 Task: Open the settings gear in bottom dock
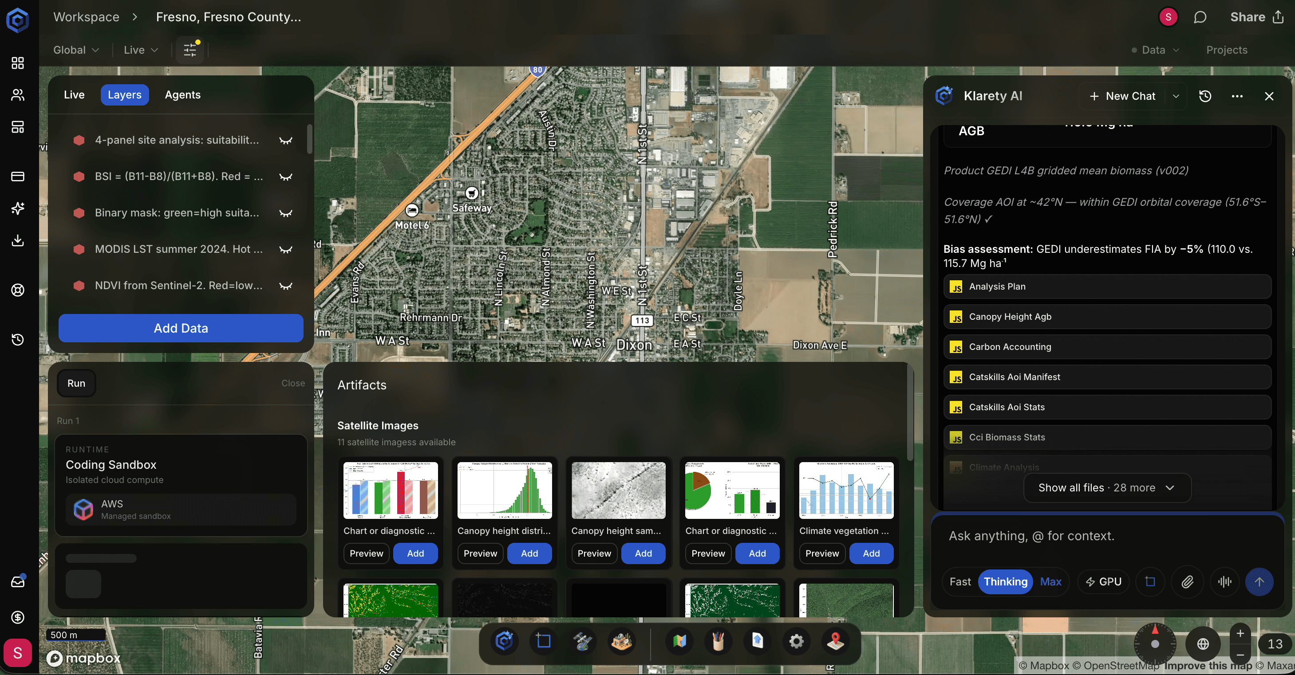point(797,641)
